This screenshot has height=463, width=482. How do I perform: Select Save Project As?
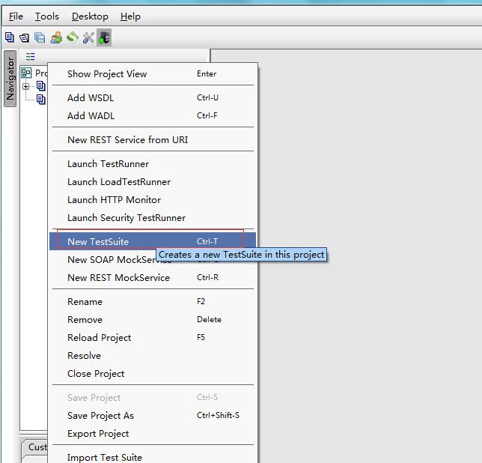point(153,416)
